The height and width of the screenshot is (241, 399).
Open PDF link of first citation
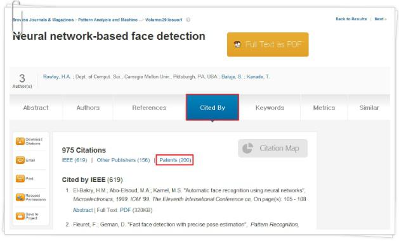point(125,210)
